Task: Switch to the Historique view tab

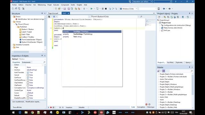Action: click(x=151, y=107)
